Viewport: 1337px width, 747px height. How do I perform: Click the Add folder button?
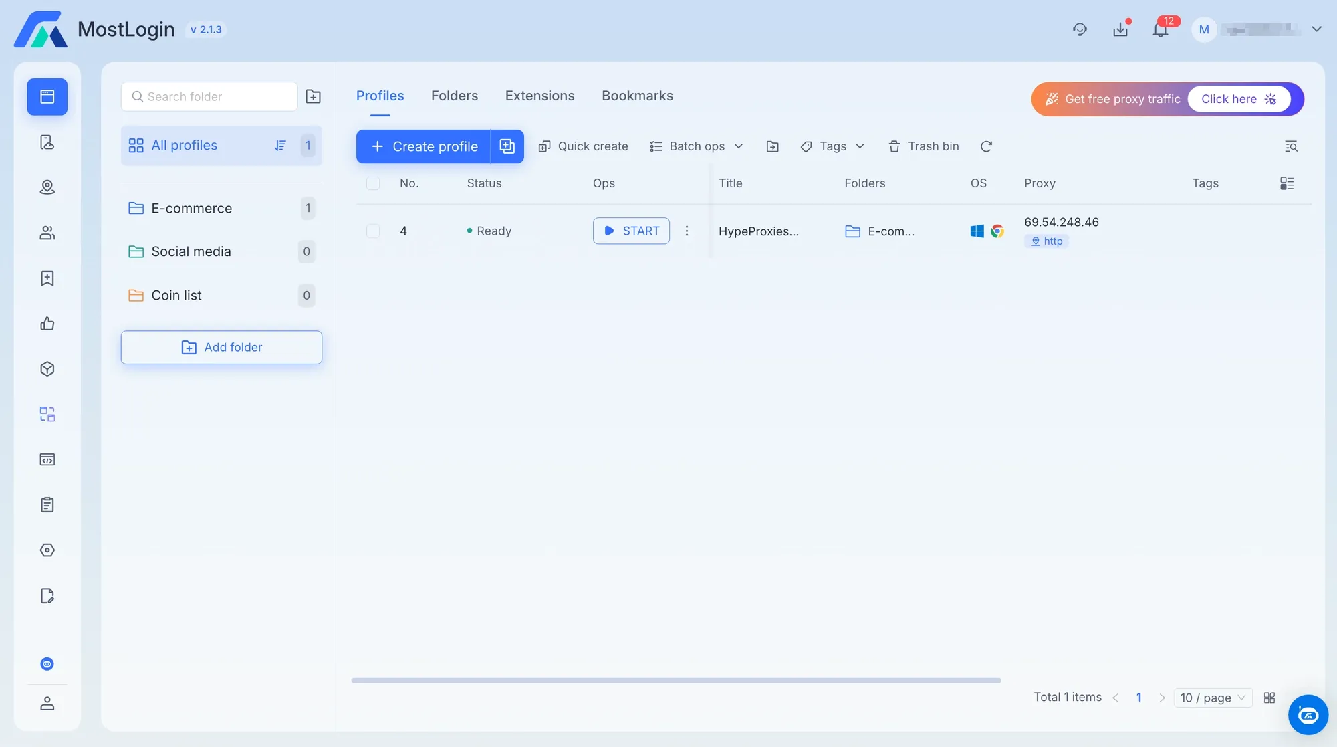[x=221, y=347]
